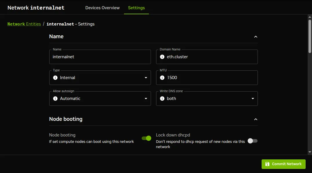Click the Domain Name input field
This screenshot has height=173, width=312.
pyautogui.click(x=207, y=57)
